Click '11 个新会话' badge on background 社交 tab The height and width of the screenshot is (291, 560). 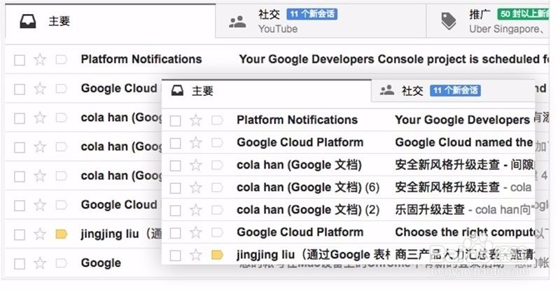pos(311,14)
